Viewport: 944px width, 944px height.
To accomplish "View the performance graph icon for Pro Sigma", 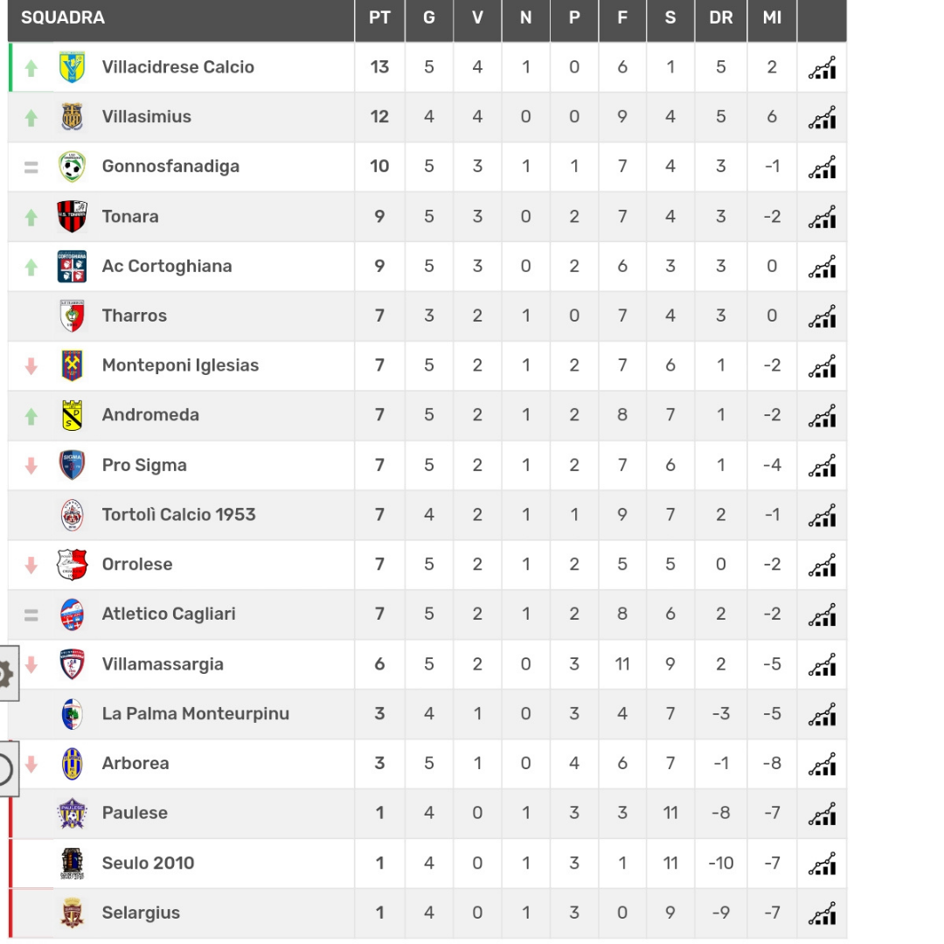I will (x=822, y=466).
